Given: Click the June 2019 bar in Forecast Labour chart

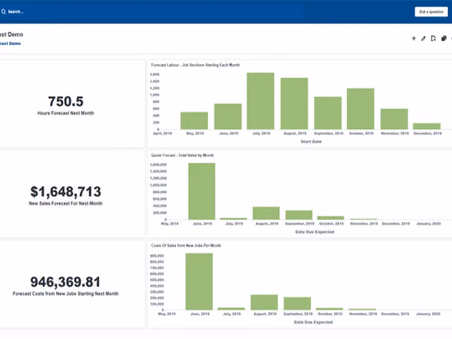Looking at the screenshot, I should (x=228, y=116).
